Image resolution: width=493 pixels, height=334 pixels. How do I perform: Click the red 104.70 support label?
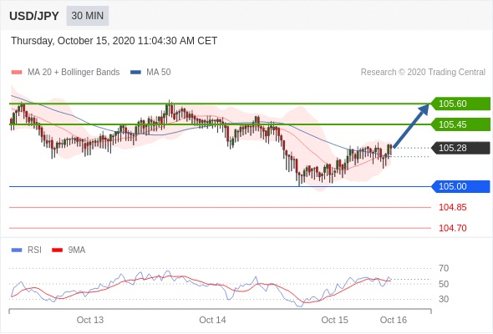[452, 228]
